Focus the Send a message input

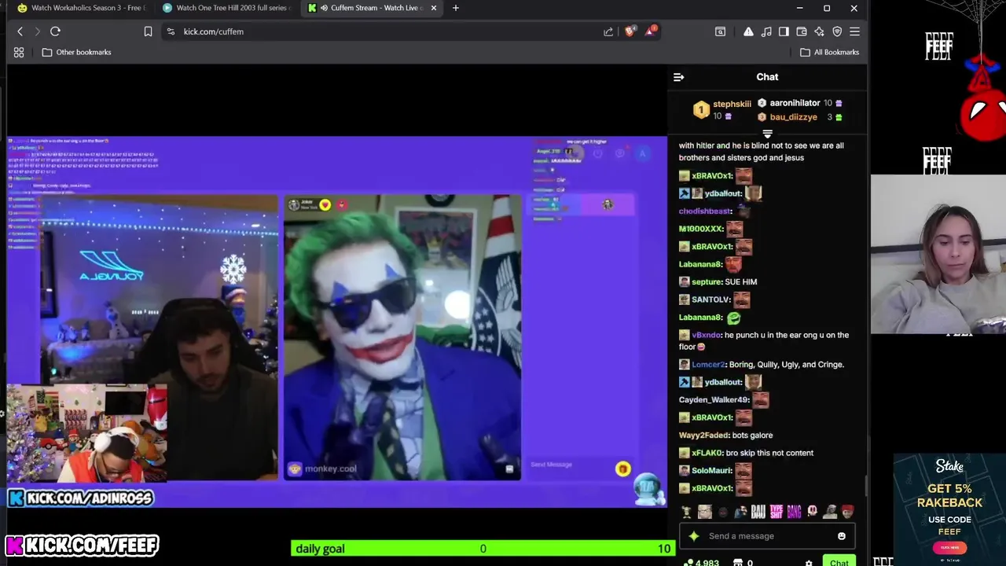[x=766, y=536]
